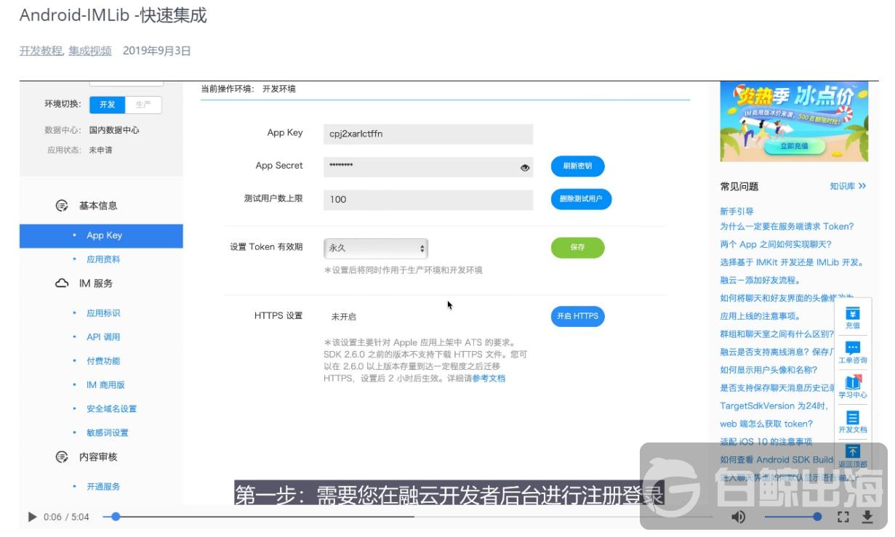Enter fullscreen mode for the video
The image size is (895, 537).
pos(843,517)
